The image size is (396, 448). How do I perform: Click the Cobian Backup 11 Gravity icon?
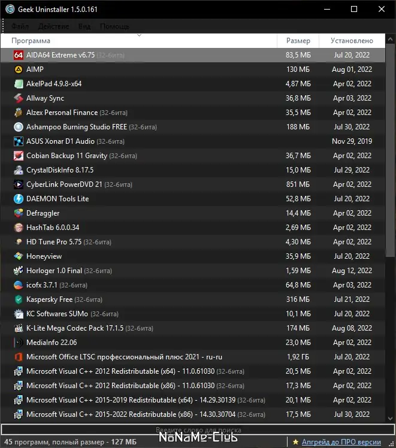point(19,156)
